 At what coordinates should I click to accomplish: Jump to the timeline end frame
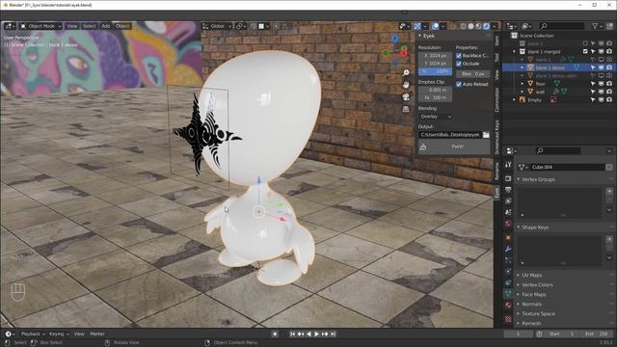334,334
